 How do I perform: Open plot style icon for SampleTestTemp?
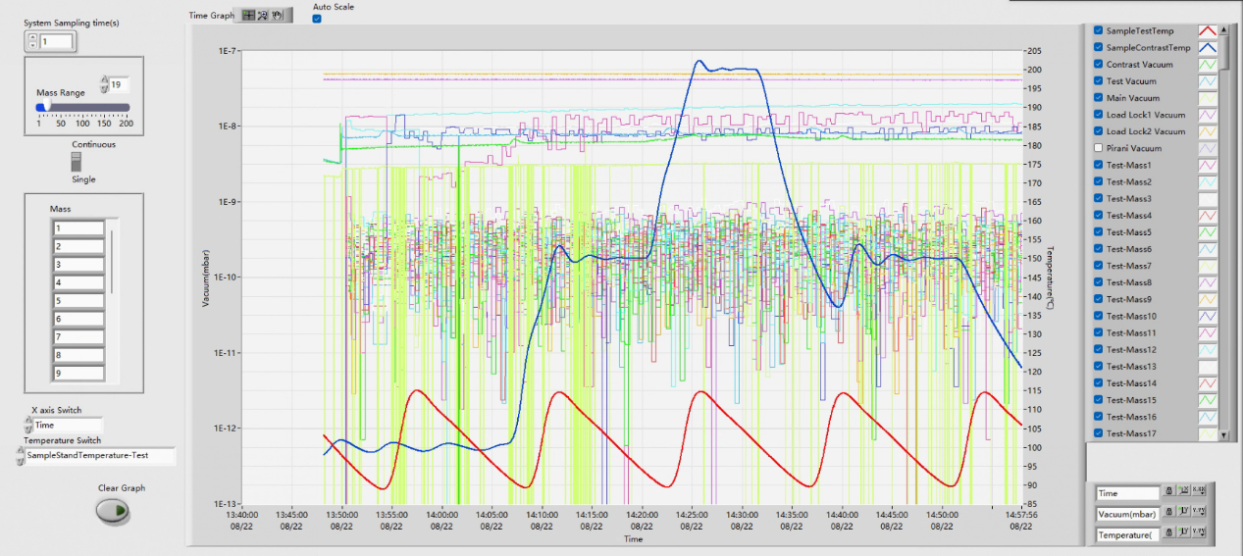coord(1207,31)
